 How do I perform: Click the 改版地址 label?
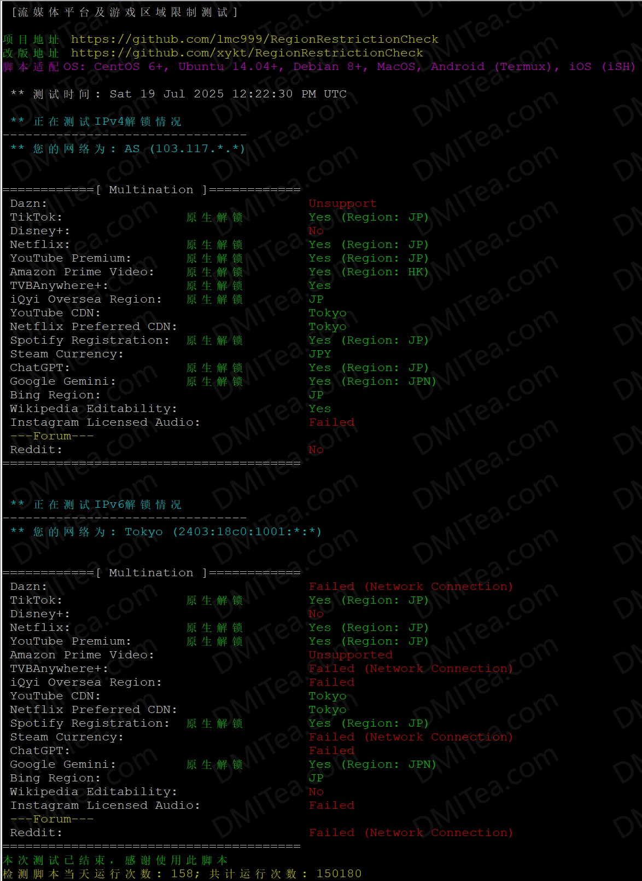point(31,53)
